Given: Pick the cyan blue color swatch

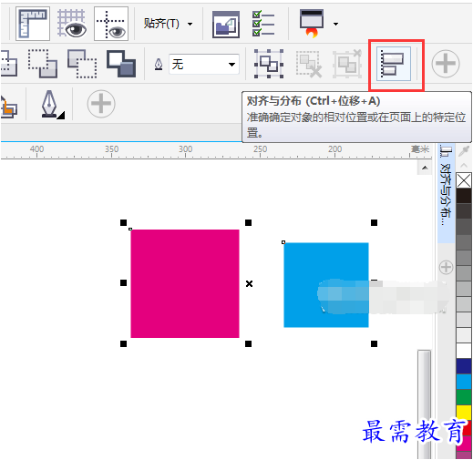Looking at the screenshot, I should click(464, 382).
